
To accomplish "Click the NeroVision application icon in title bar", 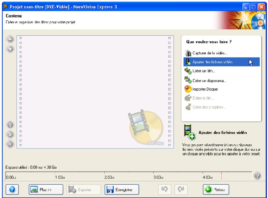I will tap(6, 7).
